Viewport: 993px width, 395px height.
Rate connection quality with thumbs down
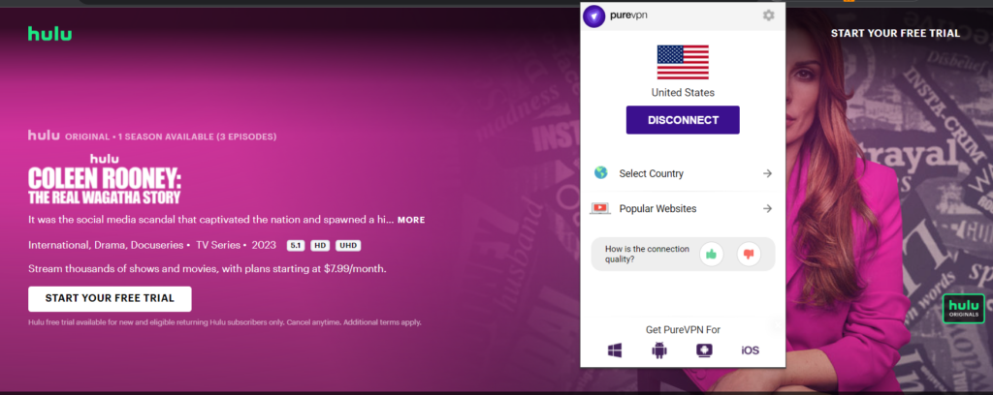[x=748, y=255]
